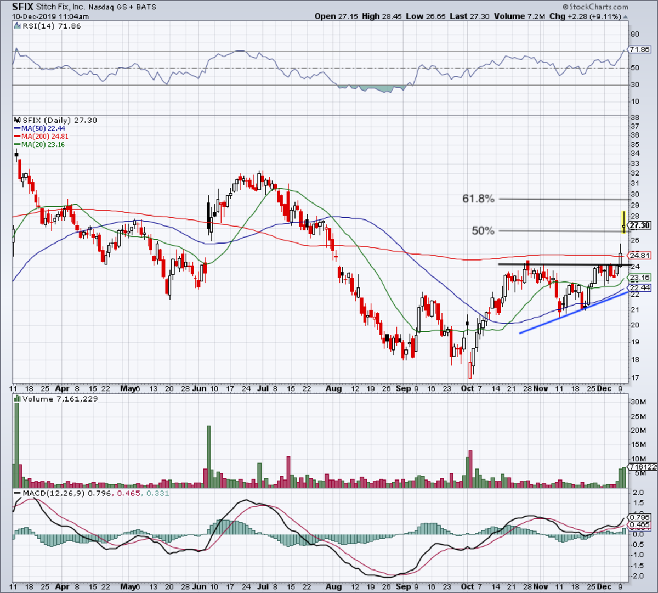Click the 10-Dec-2019 11:04am date stamp
Image resolution: width=658 pixels, height=593 pixels.
pos(50,16)
